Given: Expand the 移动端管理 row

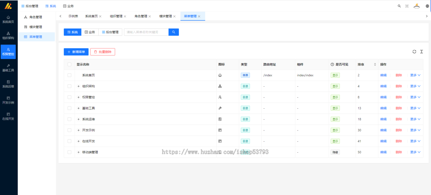Looking at the screenshot, I should tap(78, 152).
